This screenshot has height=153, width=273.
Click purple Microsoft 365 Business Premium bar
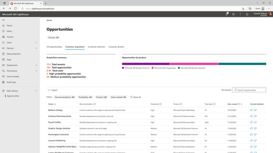coord(146,64)
